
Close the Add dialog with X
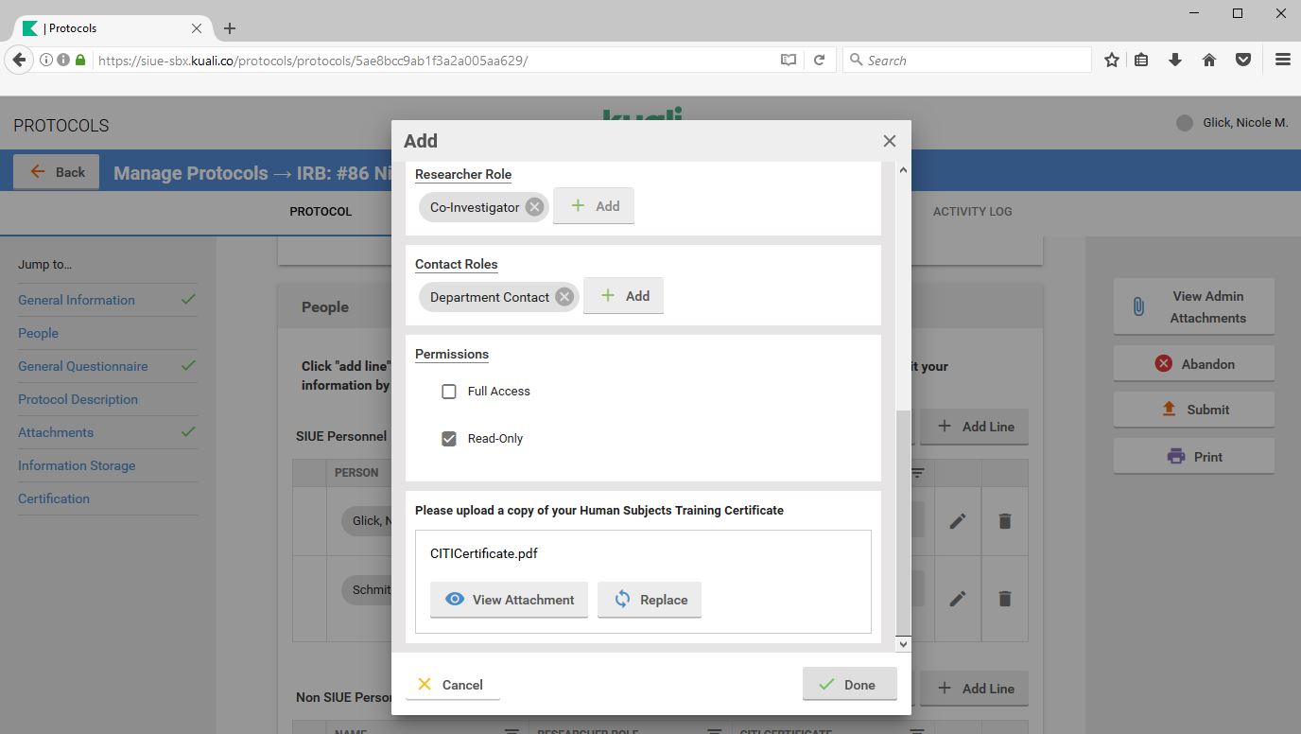tap(889, 141)
